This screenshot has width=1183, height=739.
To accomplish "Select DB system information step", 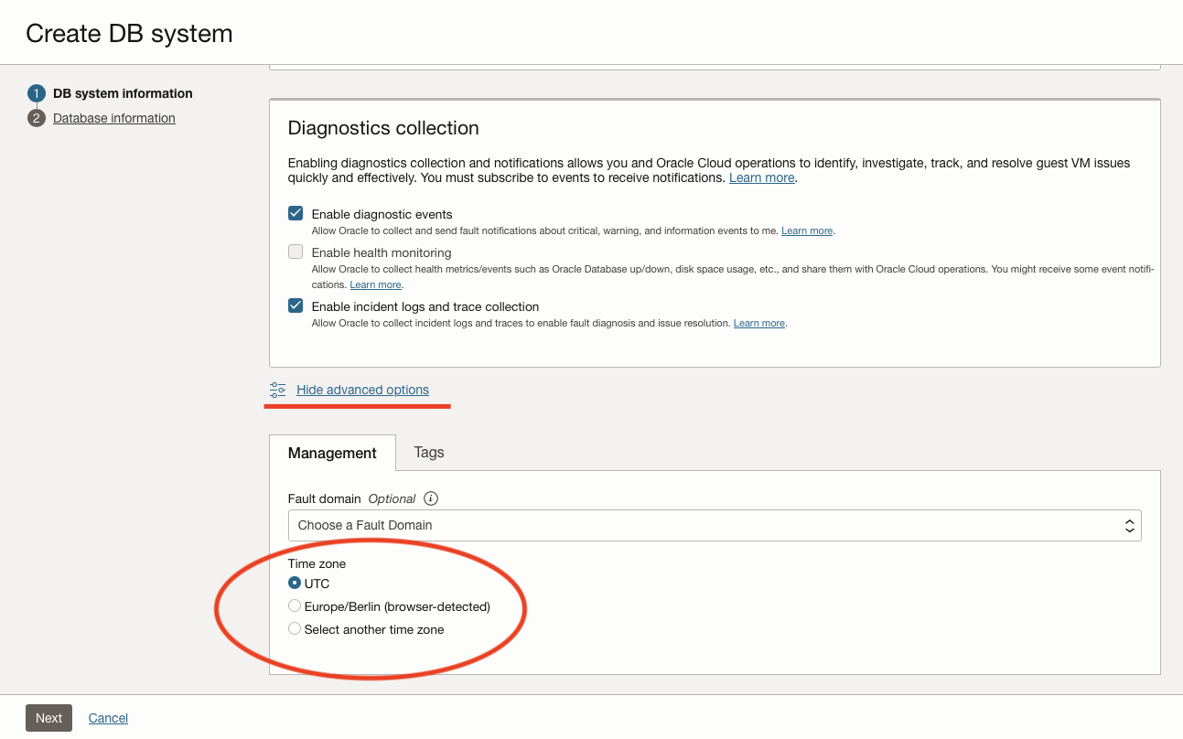I will click(x=123, y=93).
